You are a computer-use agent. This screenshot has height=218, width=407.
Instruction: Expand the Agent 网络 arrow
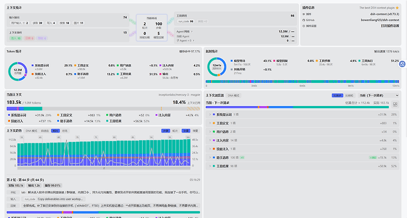coord(192,32)
